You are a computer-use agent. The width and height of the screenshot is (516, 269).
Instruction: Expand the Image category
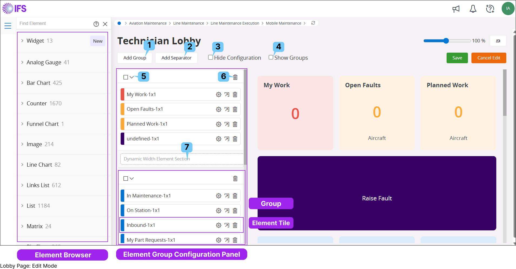coord(22,144)
